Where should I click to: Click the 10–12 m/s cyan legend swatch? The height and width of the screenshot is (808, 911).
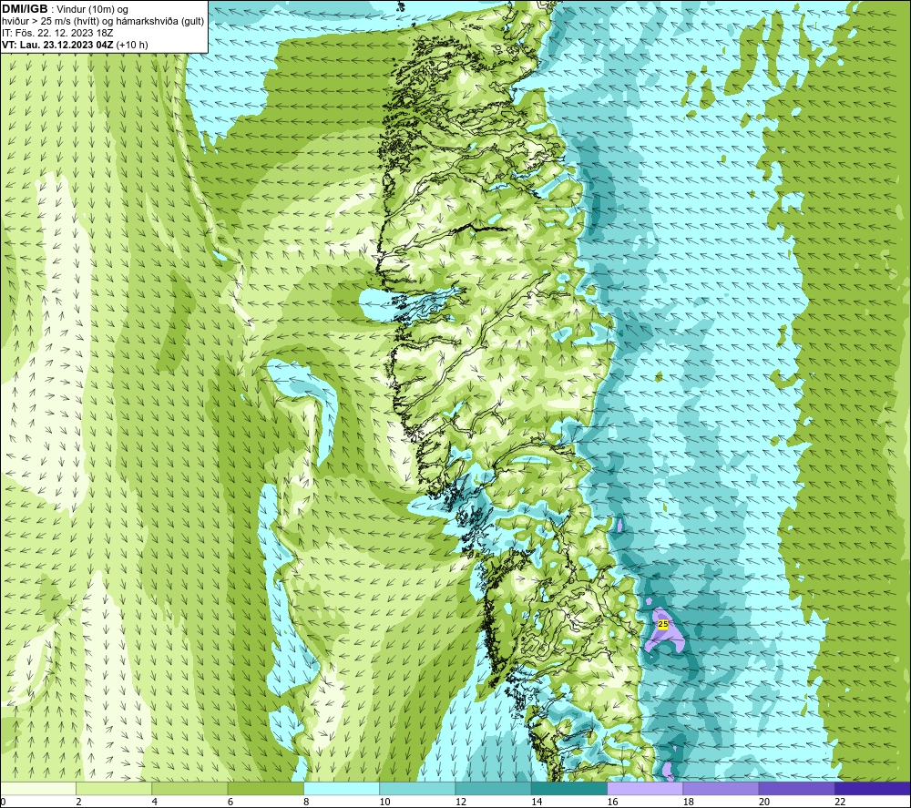(x=417, y=788)
